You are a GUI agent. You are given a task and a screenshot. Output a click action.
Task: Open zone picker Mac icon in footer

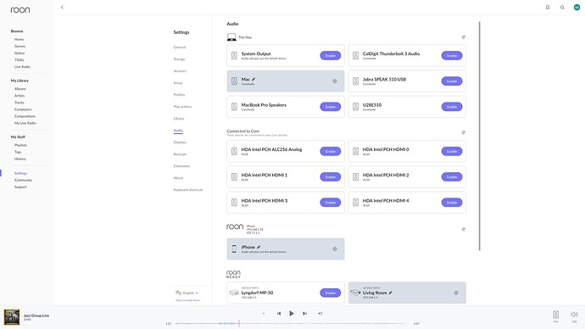click(x=556, y=315)
